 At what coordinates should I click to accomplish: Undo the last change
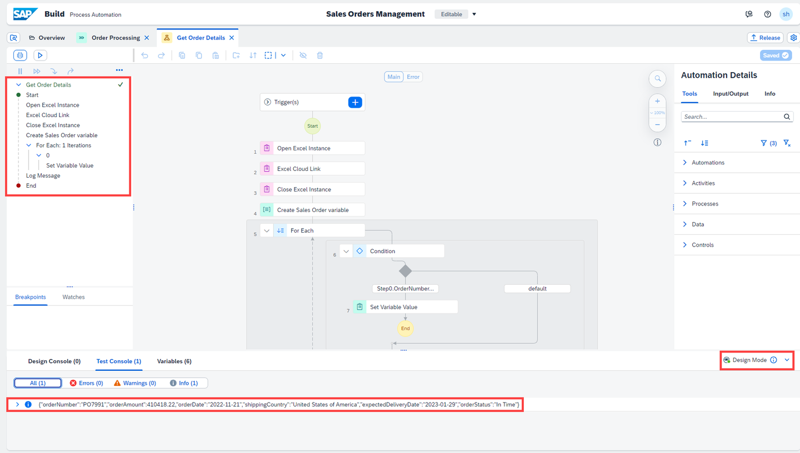click(x=144, y=56)
